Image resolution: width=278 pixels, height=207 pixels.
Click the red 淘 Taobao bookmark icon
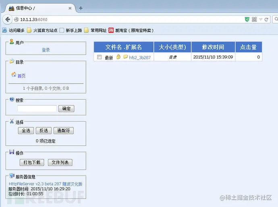111,30
